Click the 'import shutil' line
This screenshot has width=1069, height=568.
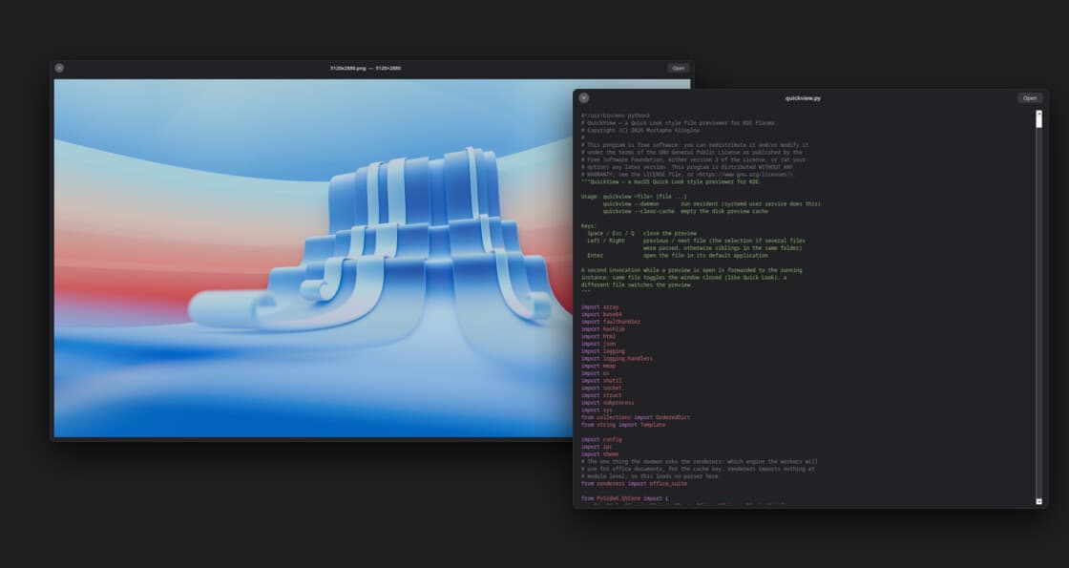coord(601,381)
